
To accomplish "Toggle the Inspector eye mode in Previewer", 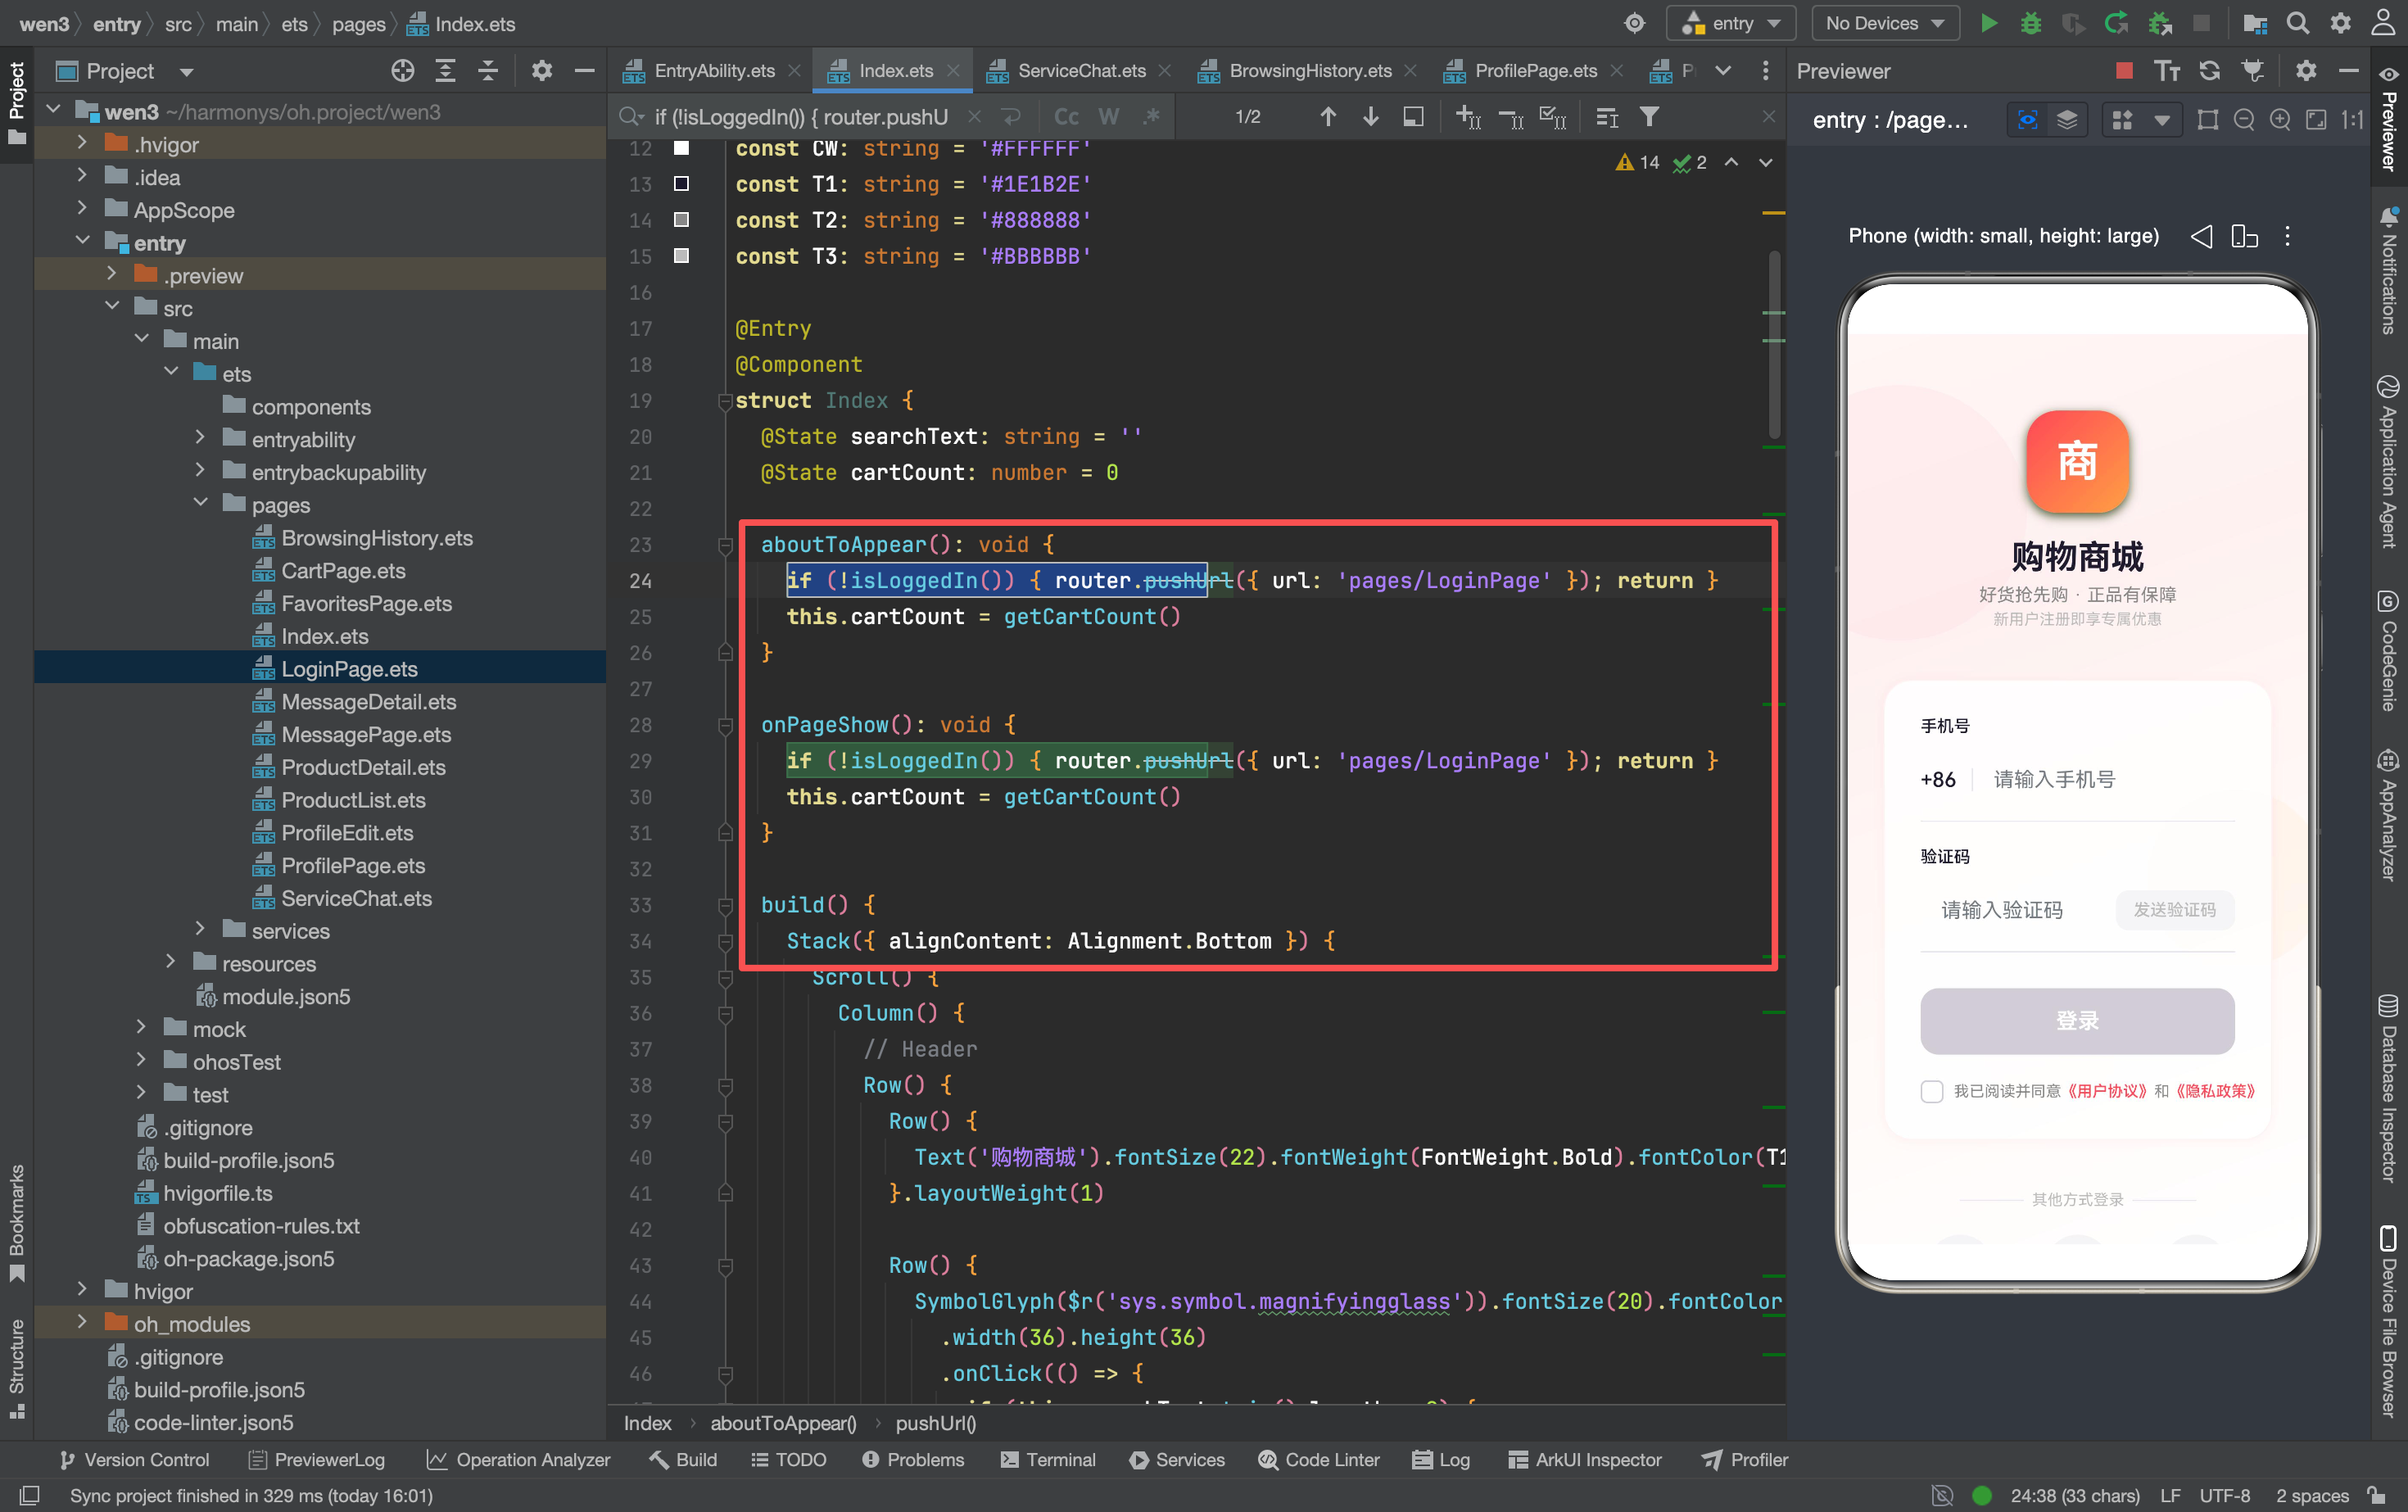I will [2027, 120].
